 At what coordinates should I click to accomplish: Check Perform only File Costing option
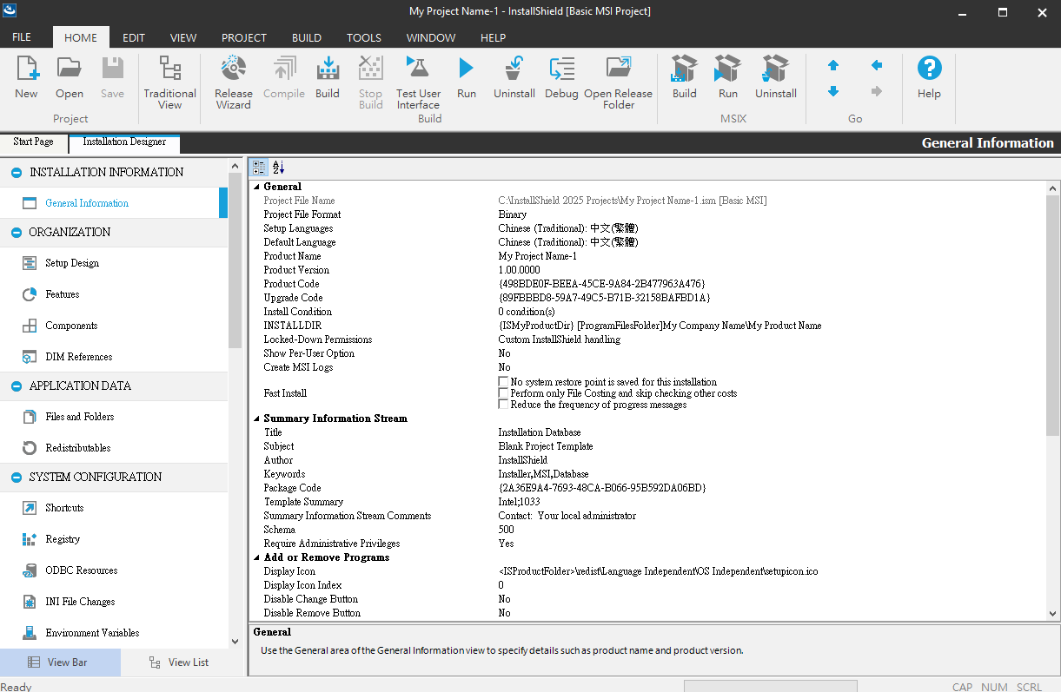pos(503,393)
